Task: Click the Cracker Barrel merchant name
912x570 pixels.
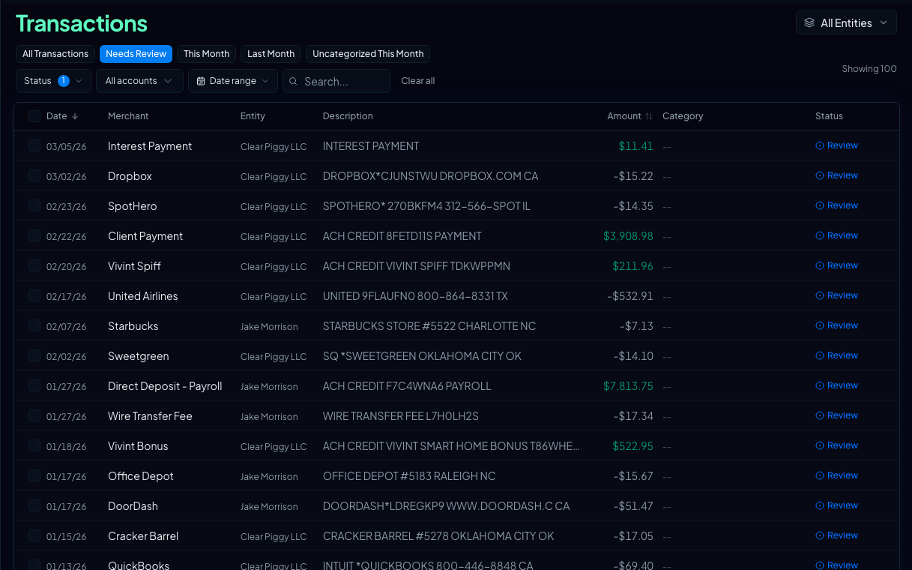Action: pos(143,536)
